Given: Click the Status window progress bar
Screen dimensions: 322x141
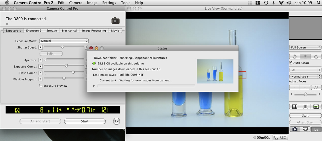Looking at the screenshot, I should [x=146, y=86].
